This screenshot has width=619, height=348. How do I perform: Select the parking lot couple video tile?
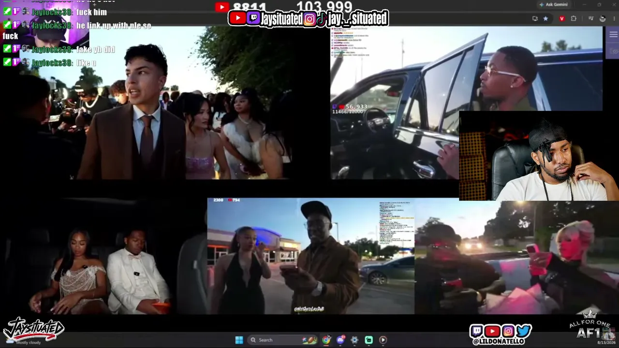coord(310,256)
